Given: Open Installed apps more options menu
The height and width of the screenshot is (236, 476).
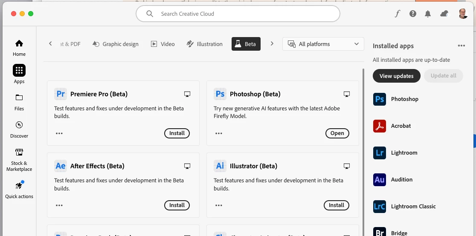Looking at the screenshot, I should coord(461,46).
